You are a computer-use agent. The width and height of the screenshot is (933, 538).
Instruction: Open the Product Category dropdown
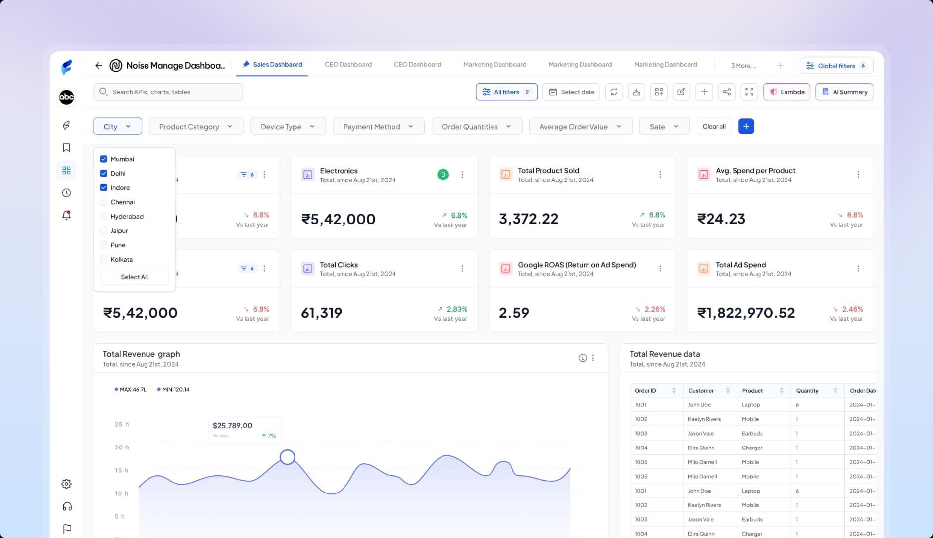tap(196, 126)
